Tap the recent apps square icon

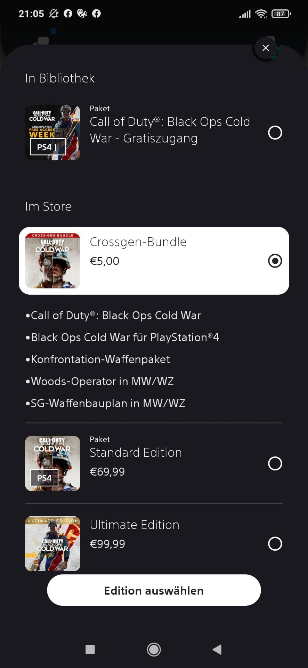[x=90, y=649]
